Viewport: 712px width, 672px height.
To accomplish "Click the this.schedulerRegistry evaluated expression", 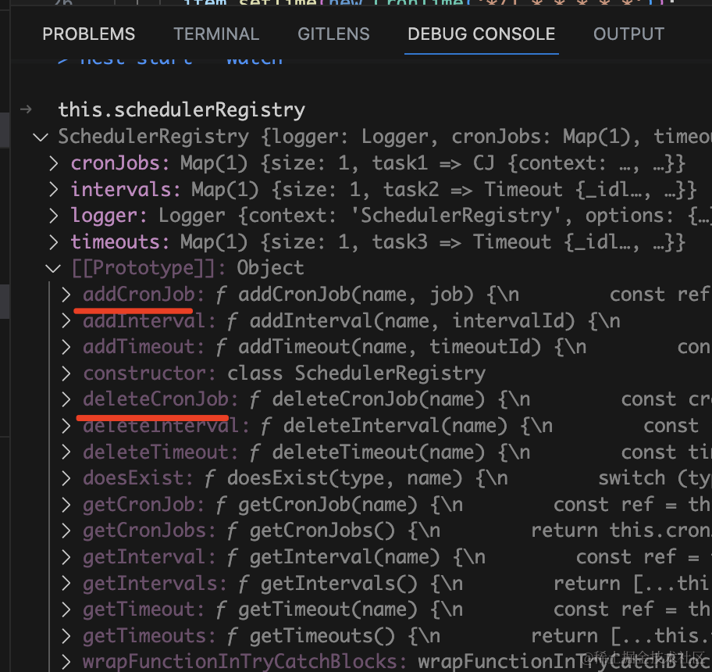I will 181,110.
